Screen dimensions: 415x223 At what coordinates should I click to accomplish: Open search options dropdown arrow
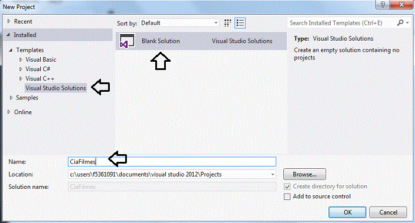tap(407, 23)
